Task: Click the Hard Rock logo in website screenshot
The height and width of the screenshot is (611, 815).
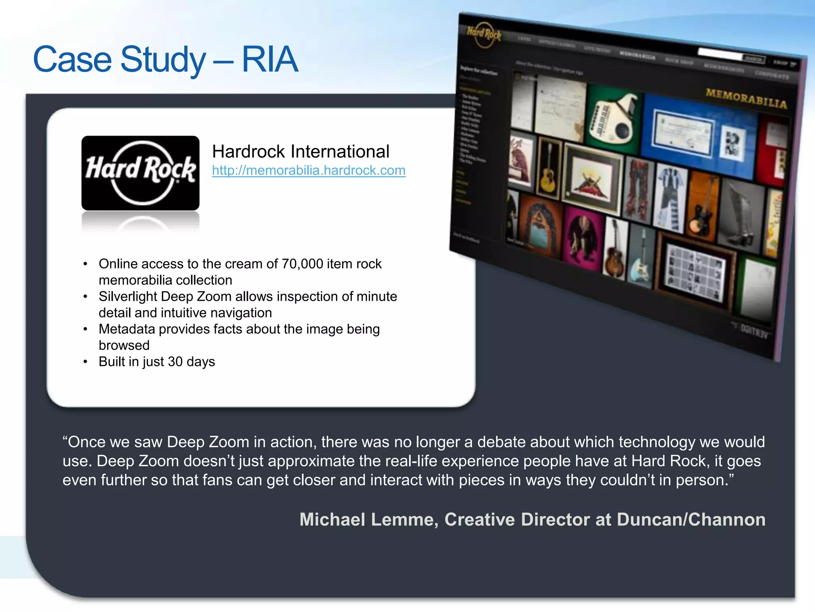Action: (x=484, y=36)
